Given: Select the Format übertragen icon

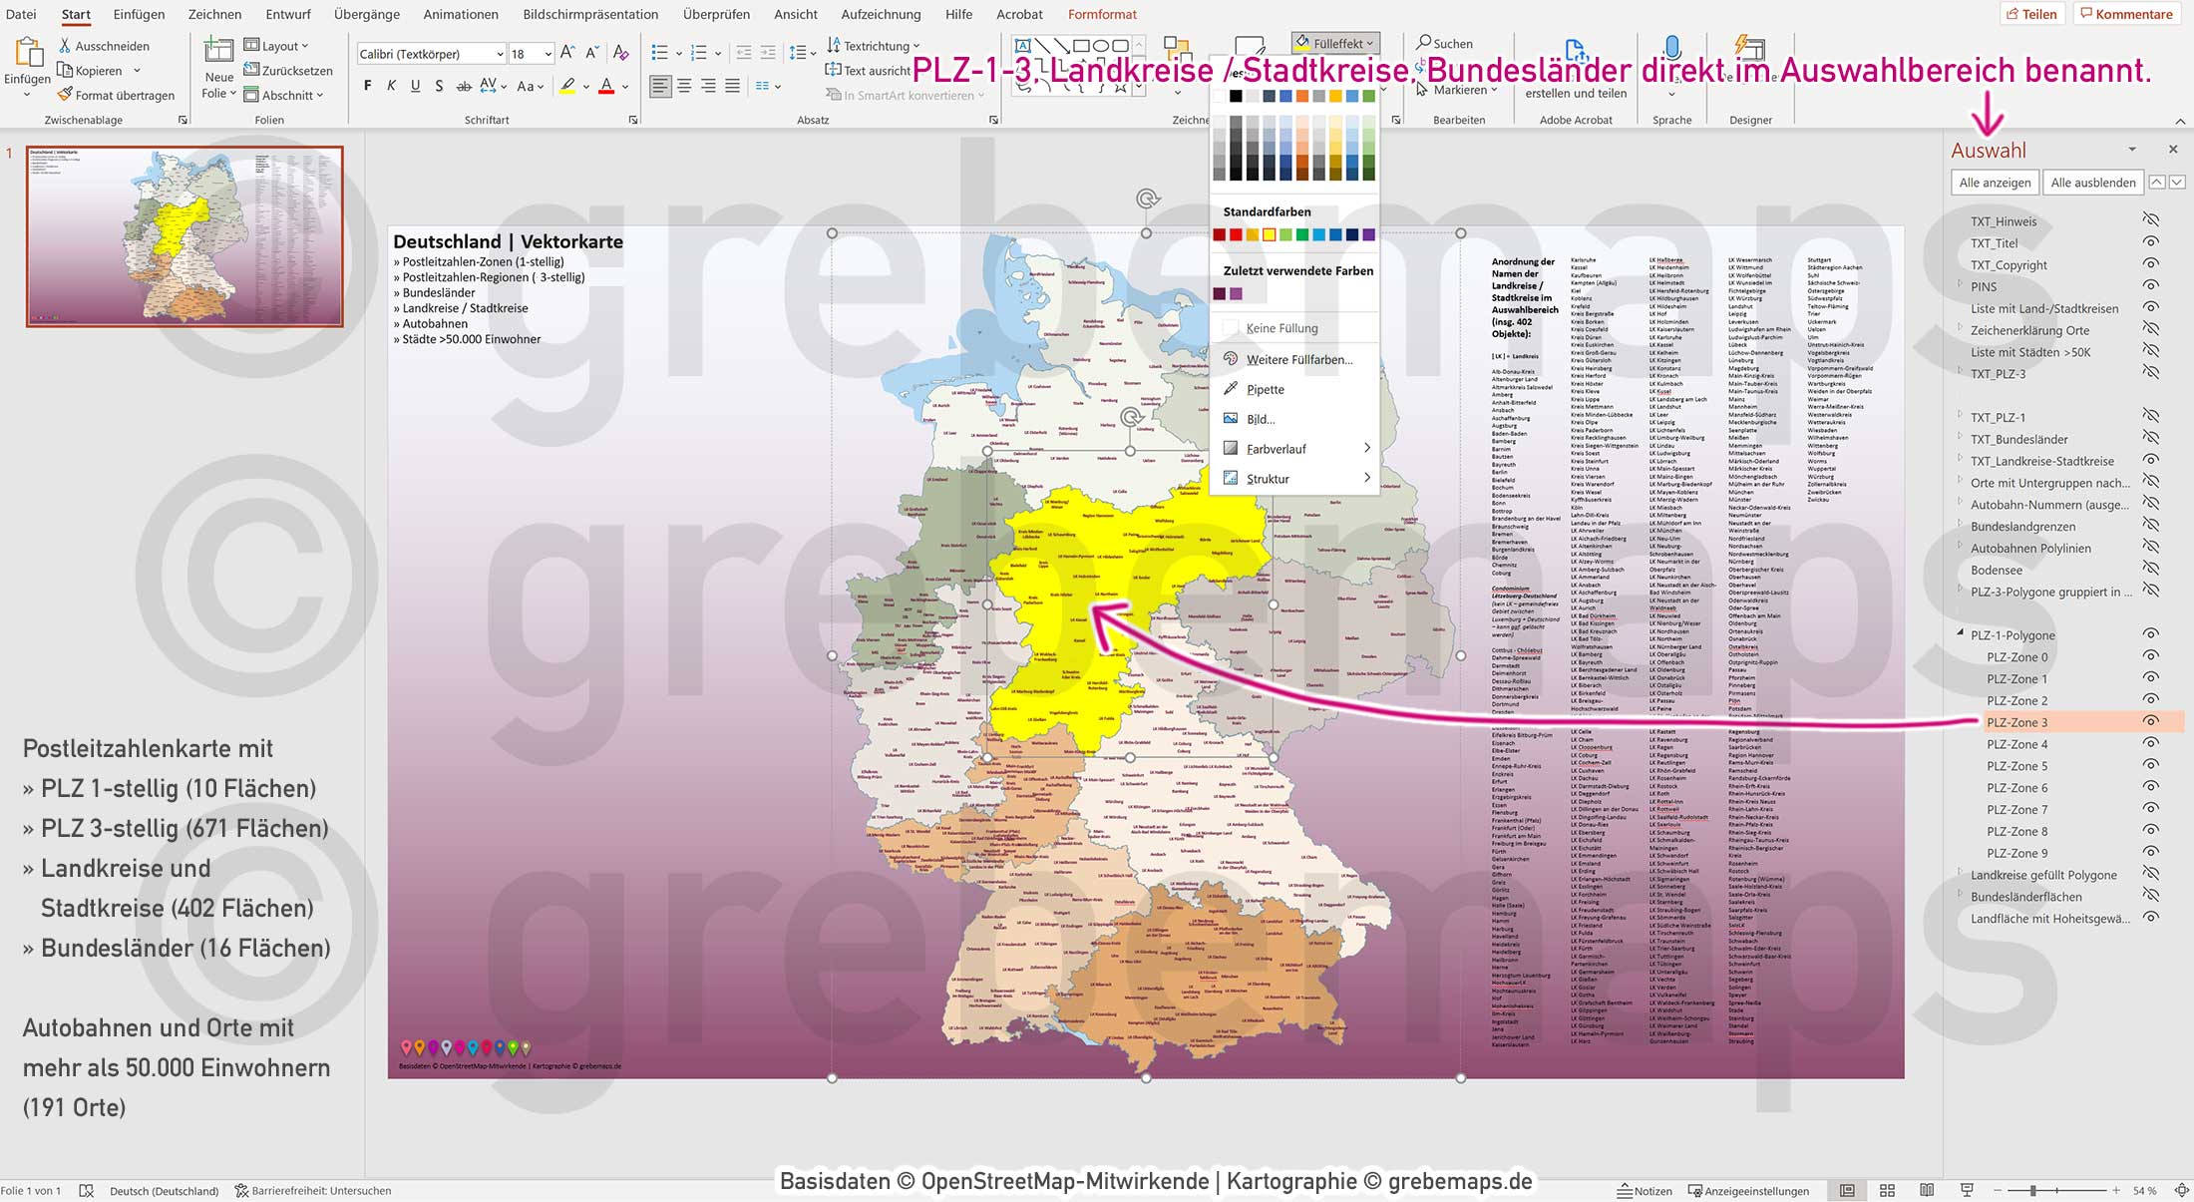Looking at the screenshot, I should point(64,94).
